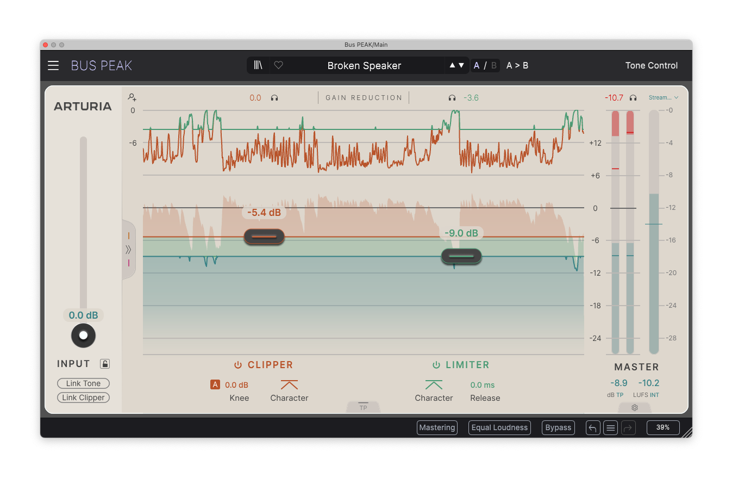
Task: Open the preset library browser icon
Action: click(x=258, y=65)
